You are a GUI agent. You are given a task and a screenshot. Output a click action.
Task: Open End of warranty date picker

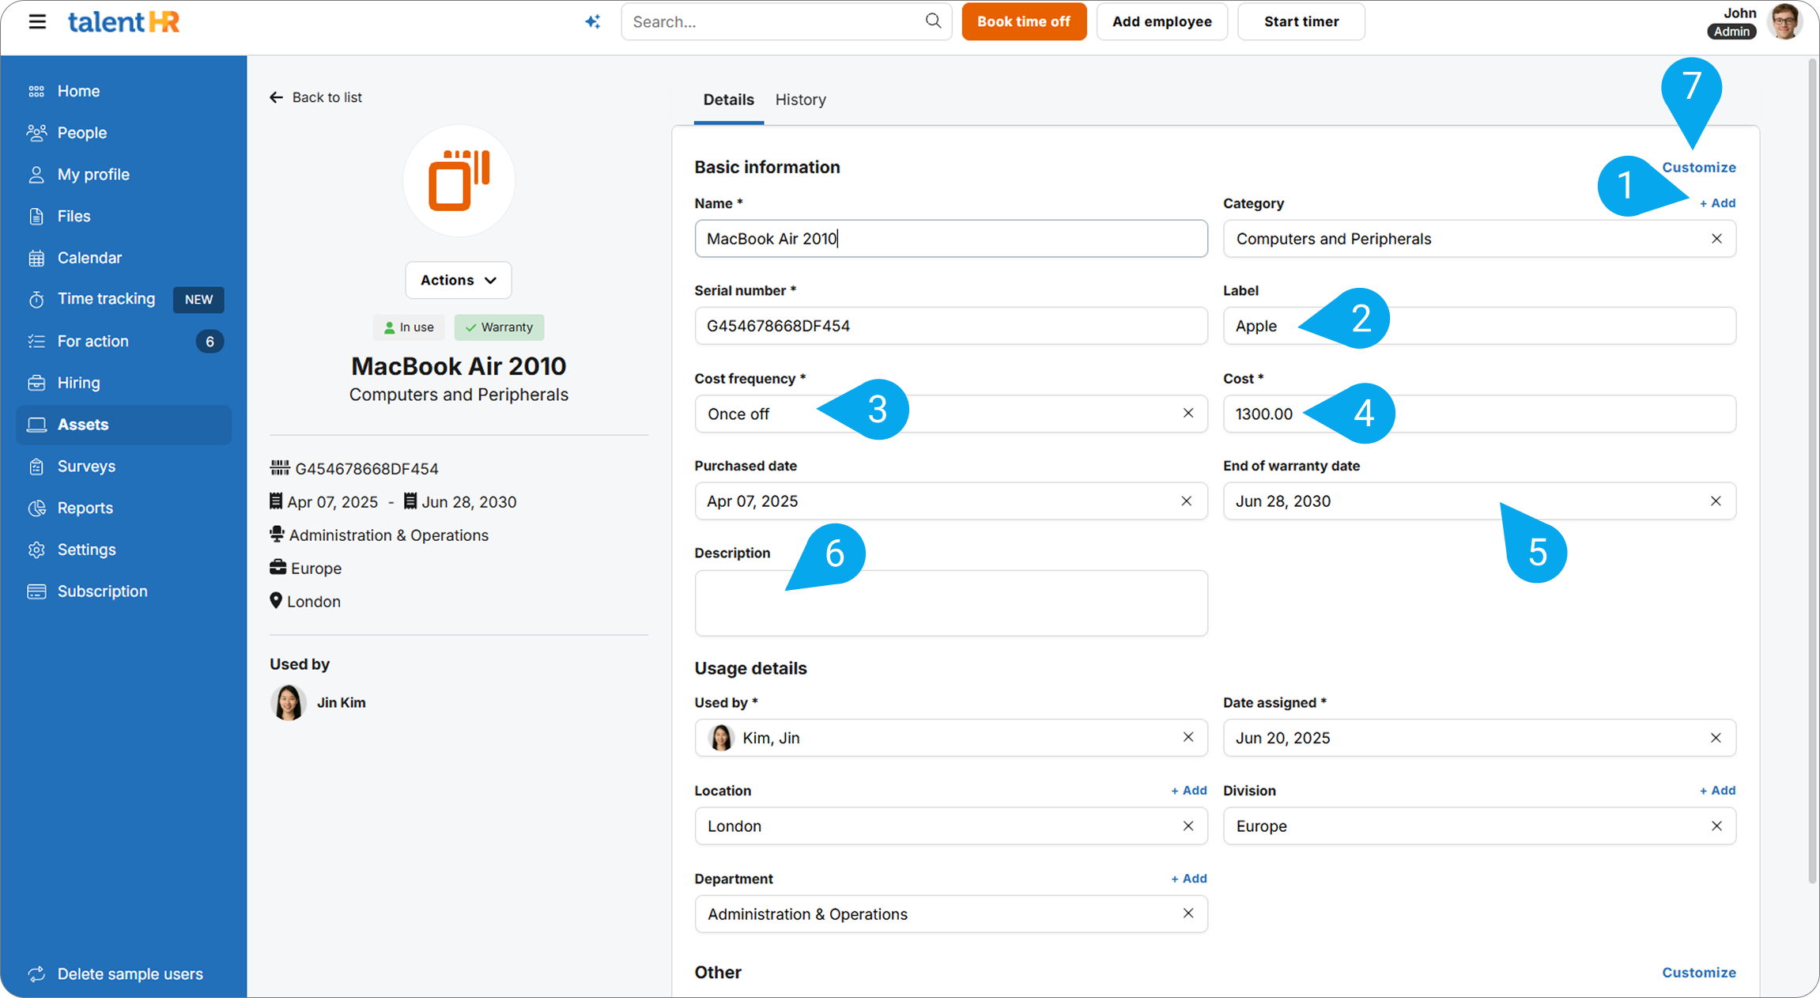pyautogui.click(x=1479, y=501)
